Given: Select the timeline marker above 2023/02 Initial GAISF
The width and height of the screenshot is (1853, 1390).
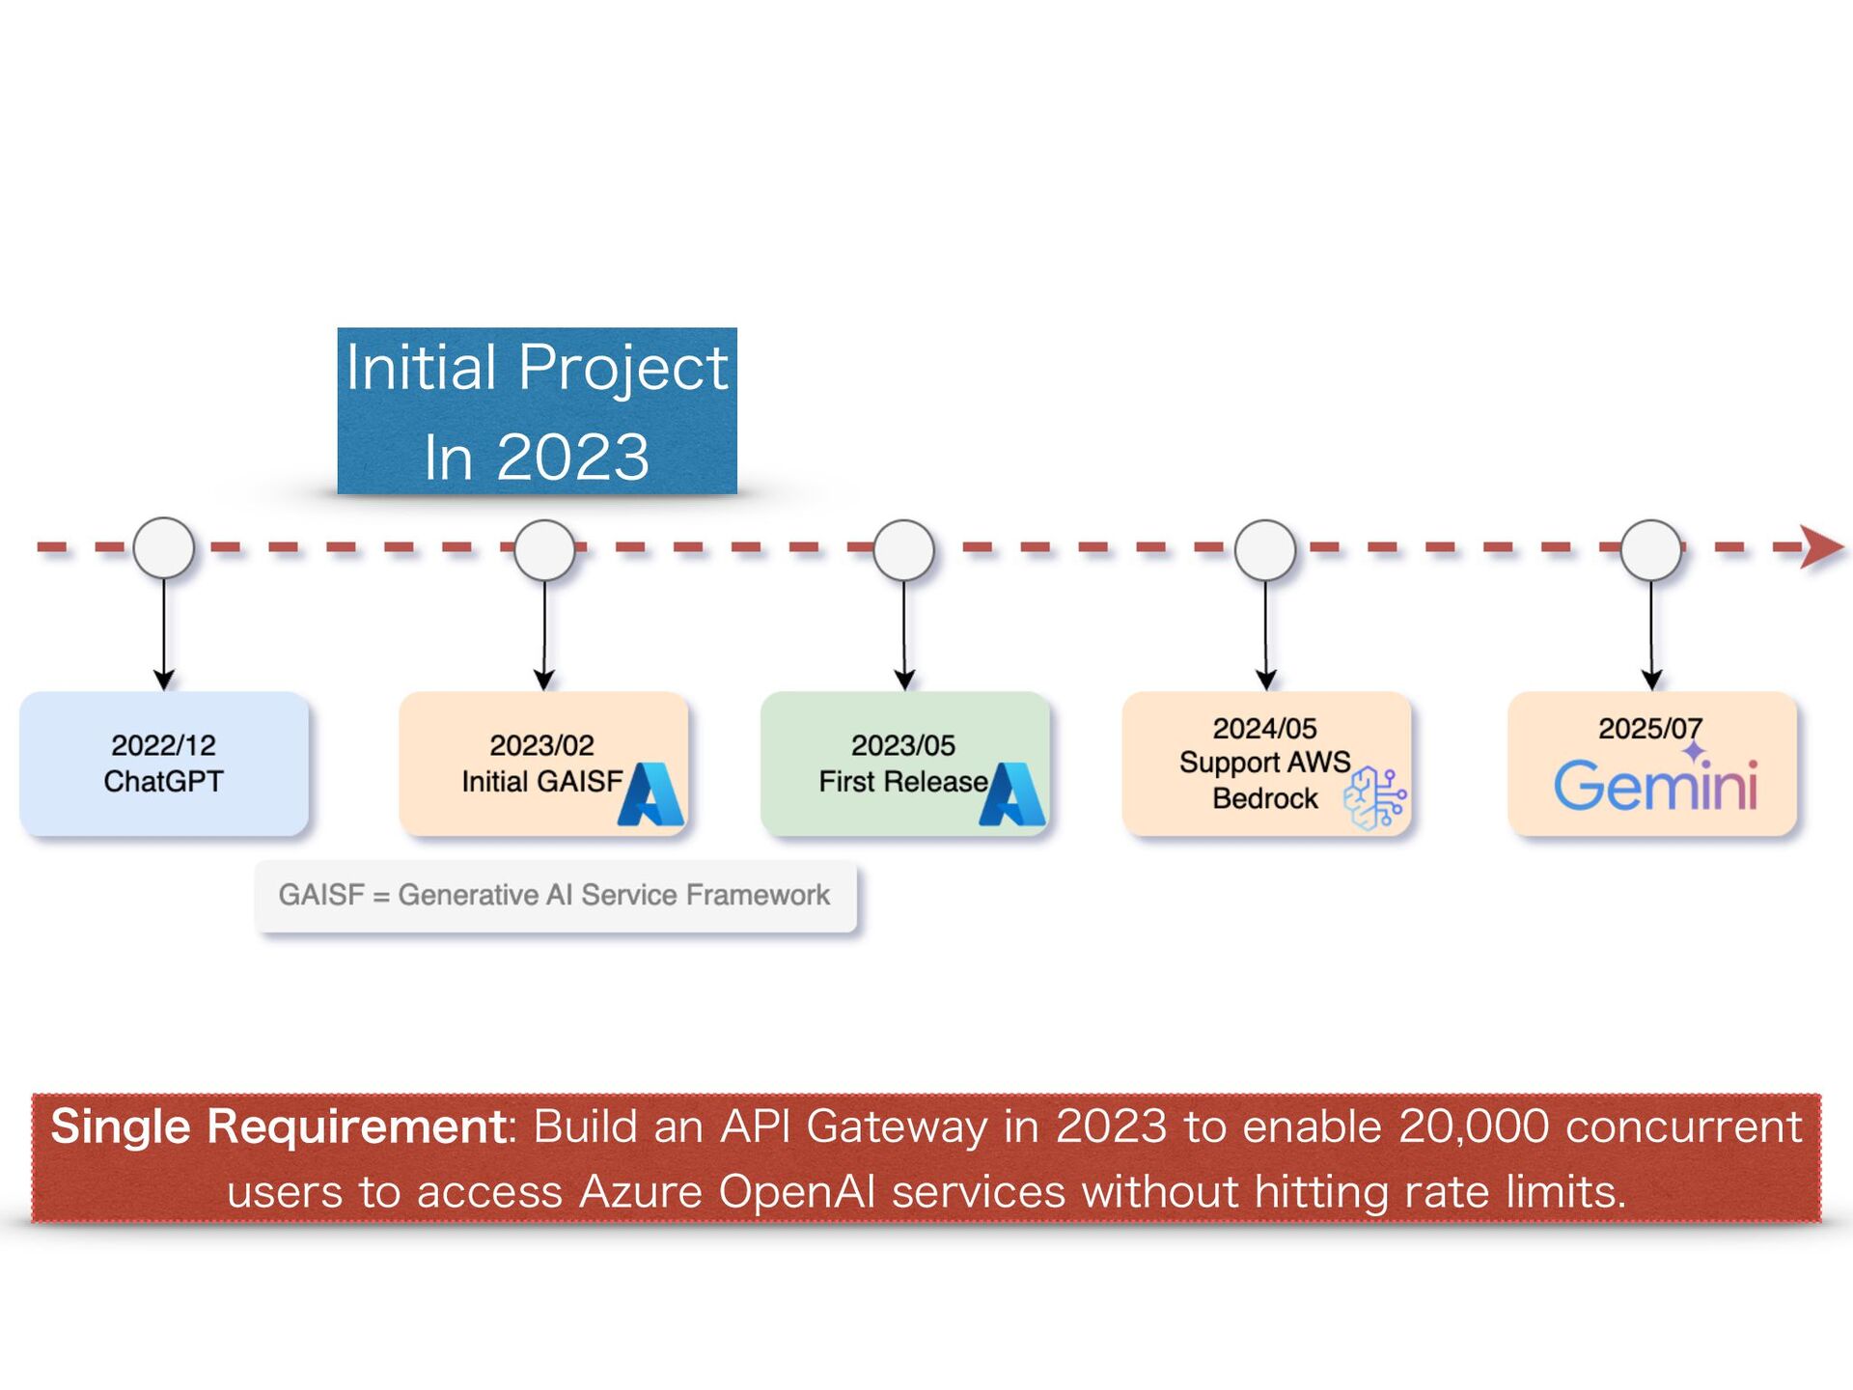Looking at the screenshot, I should pyautogui.click(x=544, y=550).
